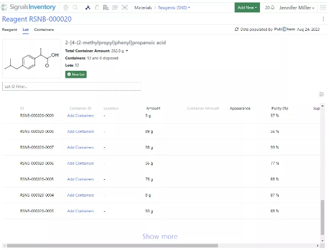329x250 pixels.
Task: Click the green New Lot button
Action: [76, 74]
